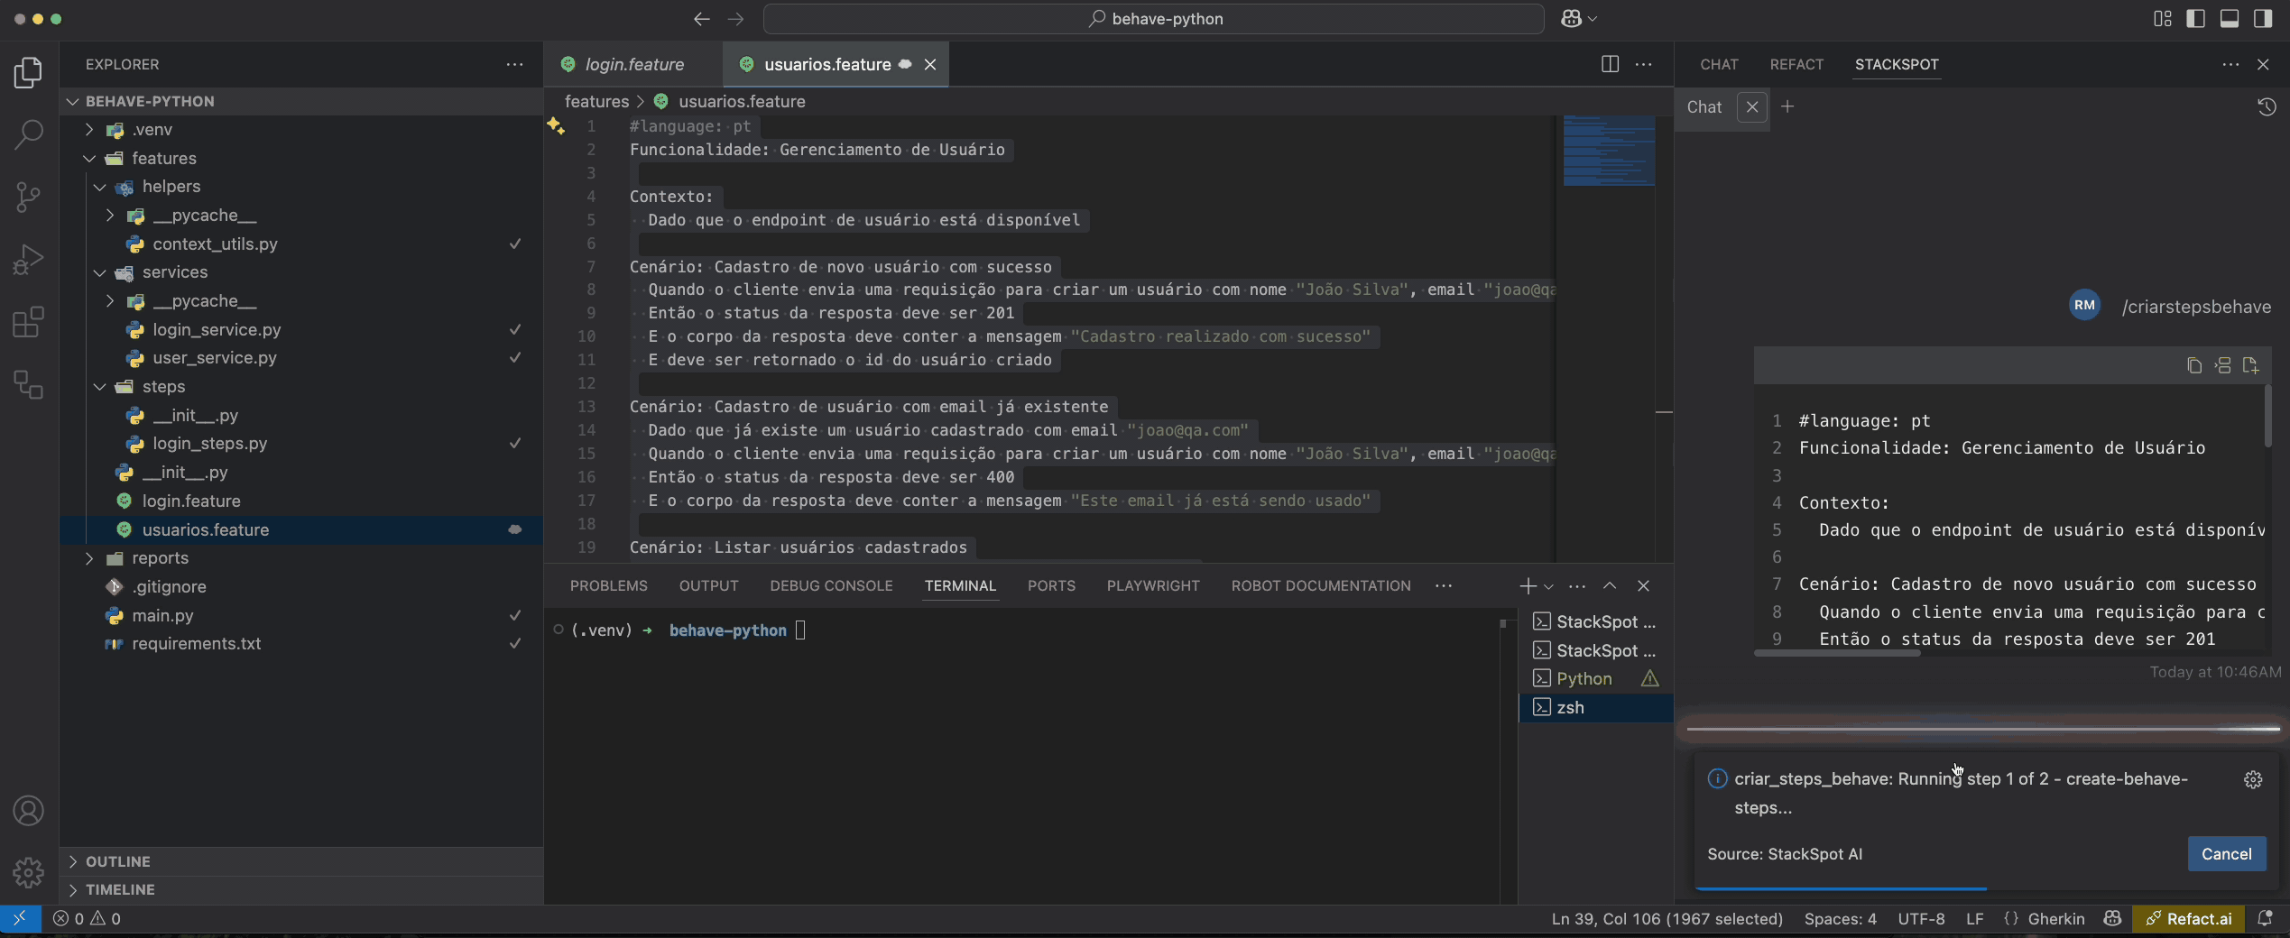Open the Accounts icon in activity bar
Viewport: 2290px width, 938px height.
(x=28, y=811)
